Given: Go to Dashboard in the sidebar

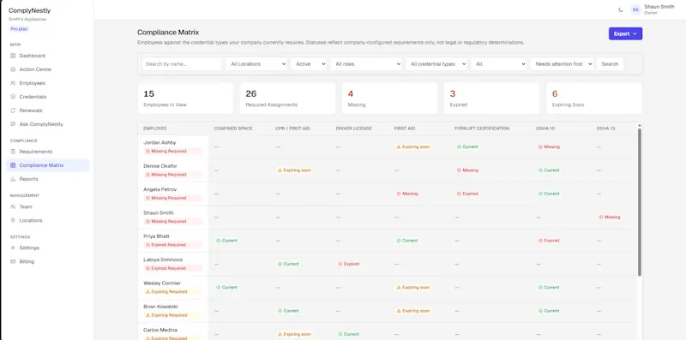Looking at the screenshot, I should (48, 56).
